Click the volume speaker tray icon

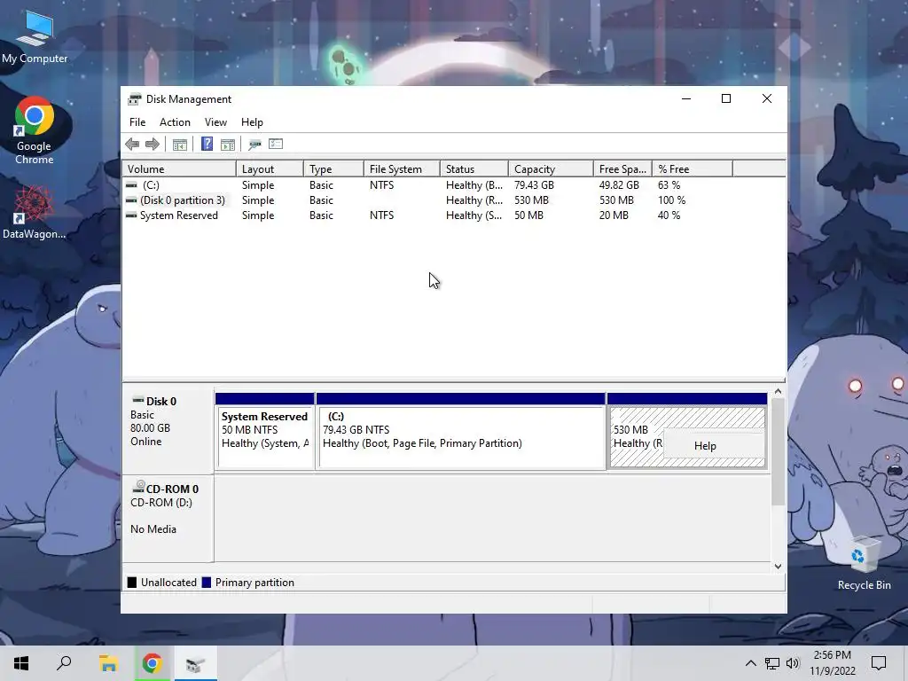[x=793, y=663]
